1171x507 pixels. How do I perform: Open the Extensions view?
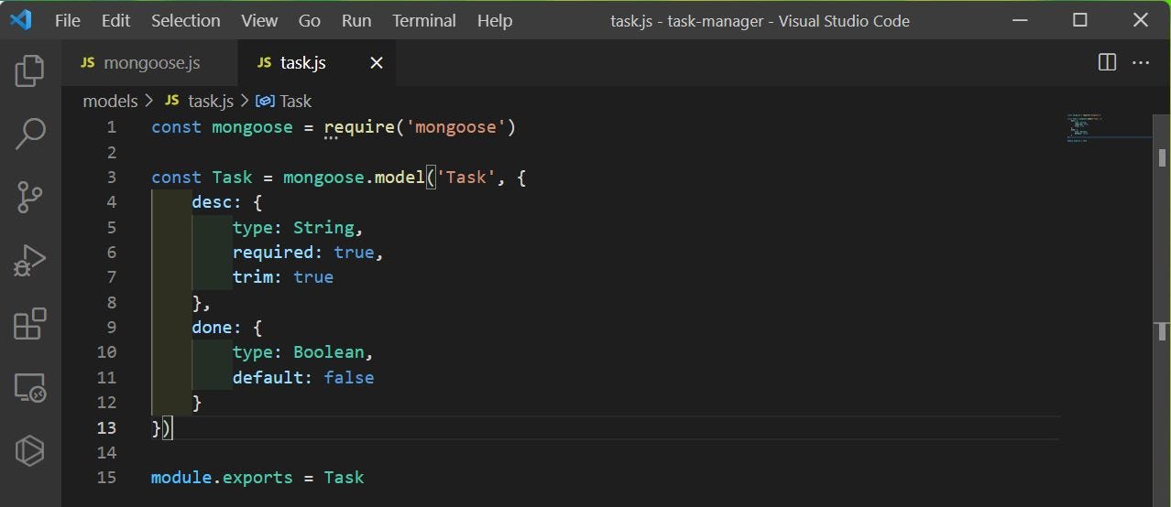[x=30, y=324]
